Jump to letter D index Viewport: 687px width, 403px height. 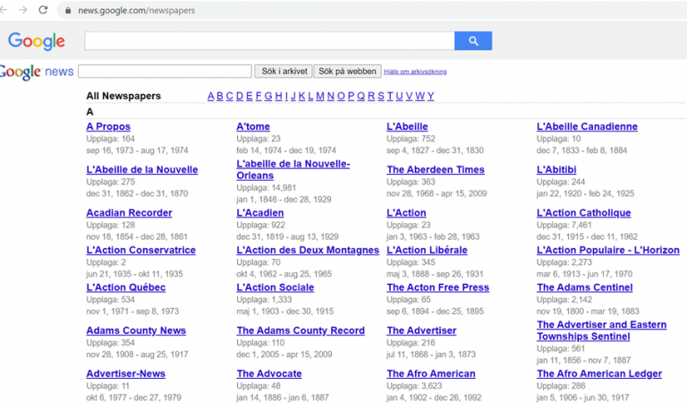(x=240, y=96)
